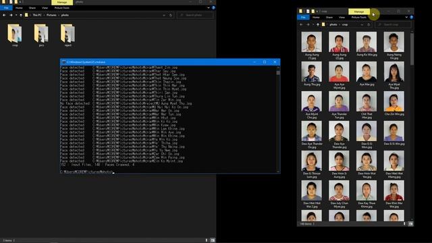Screen dimensions: 432x243
Task: Expand the ribbon in photo window
Action: (x=209, y=7)
